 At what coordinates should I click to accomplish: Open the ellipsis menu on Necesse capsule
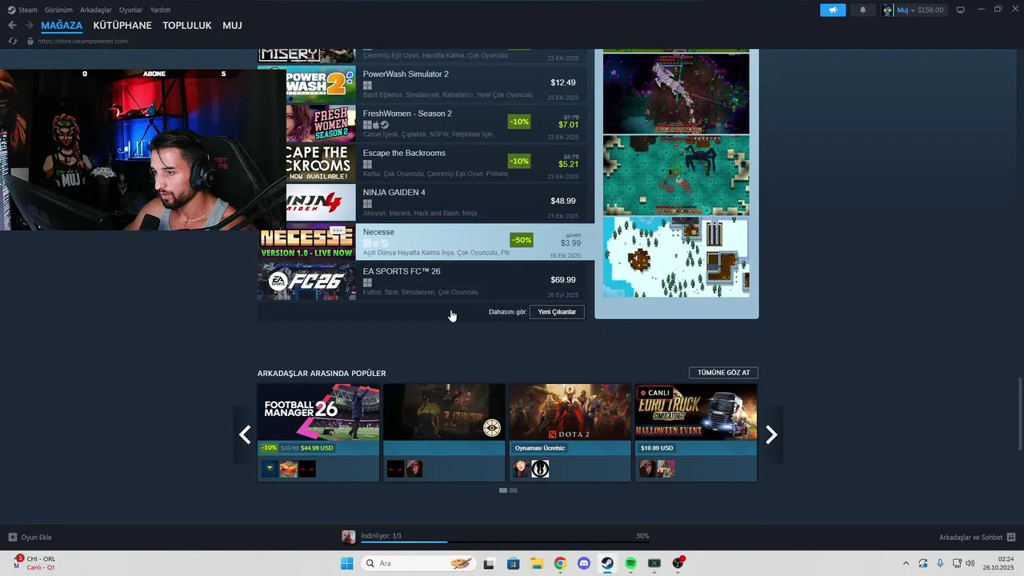pos(338,230)
